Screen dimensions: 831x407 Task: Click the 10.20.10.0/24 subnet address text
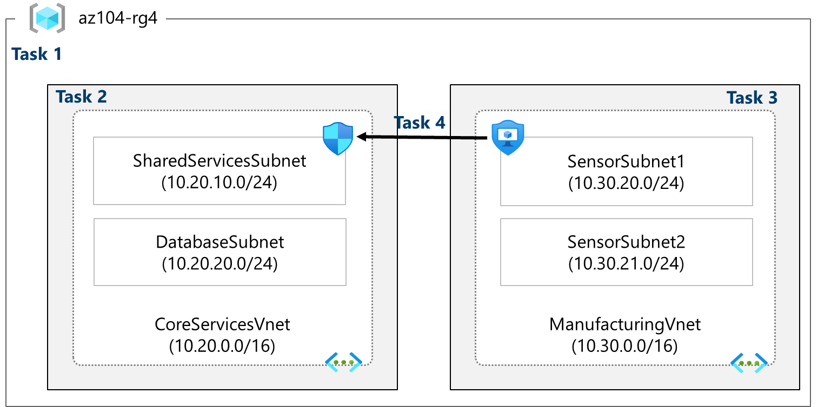(219, 183)
